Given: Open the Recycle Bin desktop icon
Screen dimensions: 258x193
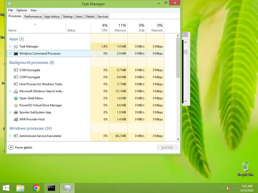Looking at the screenshot, I should (x=245, y=169).
